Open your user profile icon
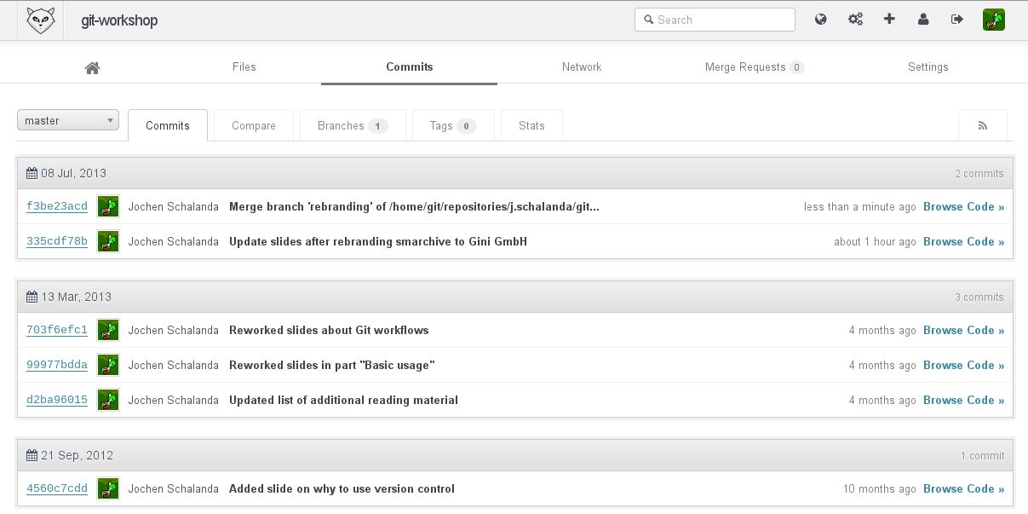Screen dimensions: 1028x514 (922, 19)
